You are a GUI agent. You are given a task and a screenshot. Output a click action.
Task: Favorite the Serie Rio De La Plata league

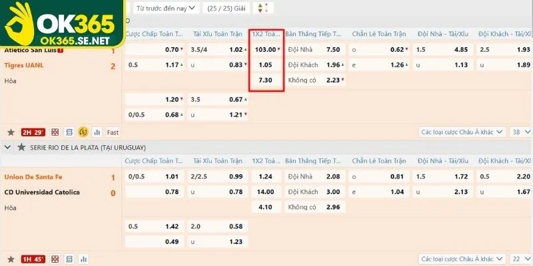tap(21, 147)
